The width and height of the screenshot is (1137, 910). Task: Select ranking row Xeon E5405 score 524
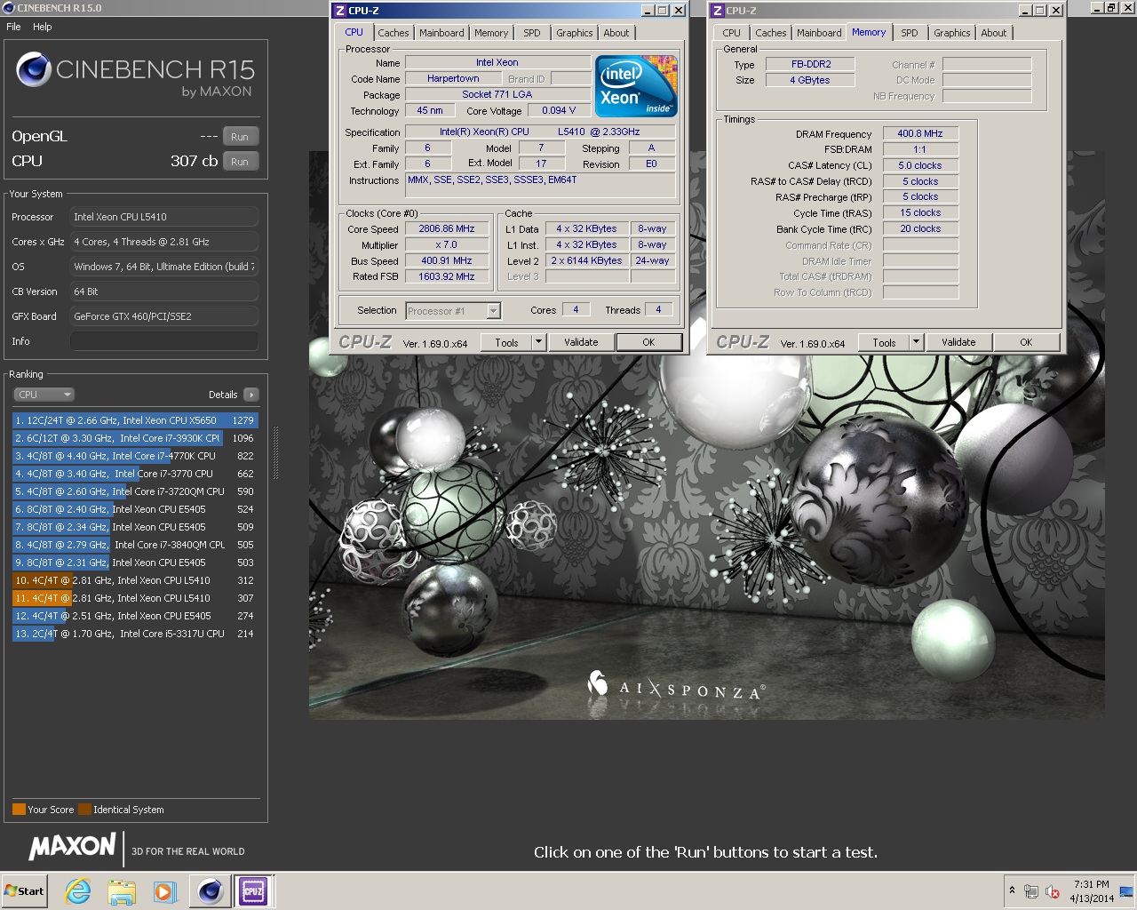click(135, 509)
